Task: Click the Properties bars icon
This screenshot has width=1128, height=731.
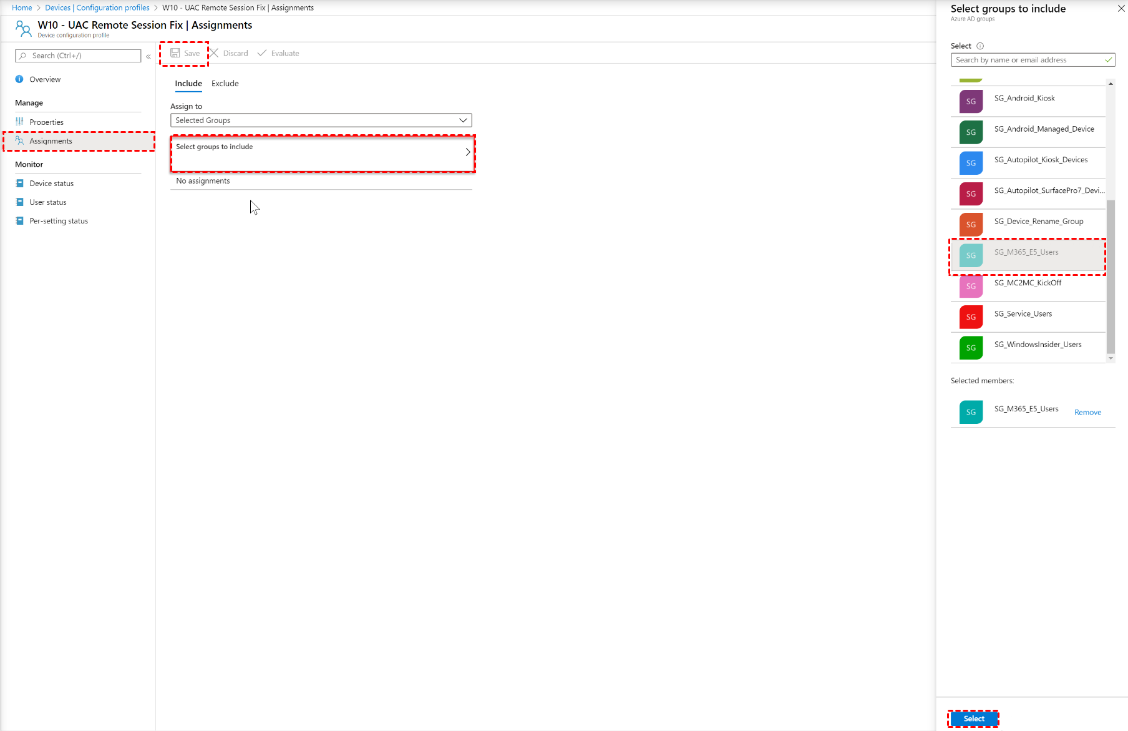Action: (19, 122)
